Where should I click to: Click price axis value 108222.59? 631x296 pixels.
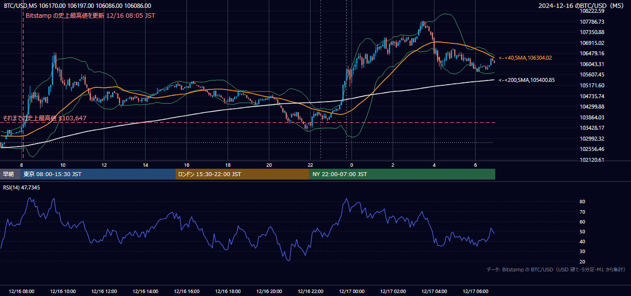[592, 11]
